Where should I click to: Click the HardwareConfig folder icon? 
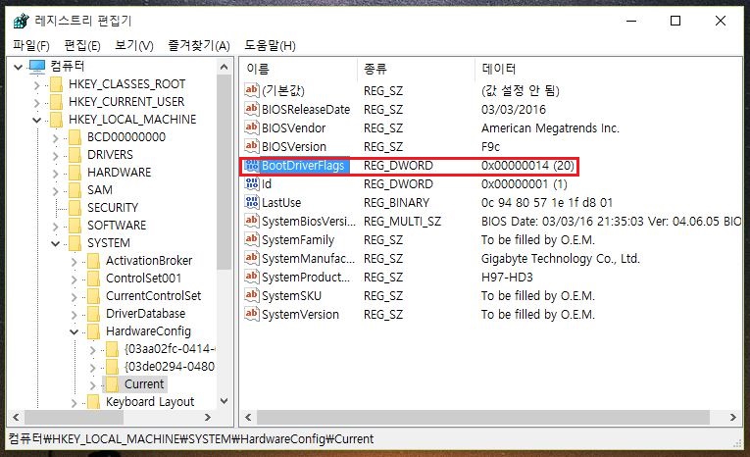pos(94,331)
